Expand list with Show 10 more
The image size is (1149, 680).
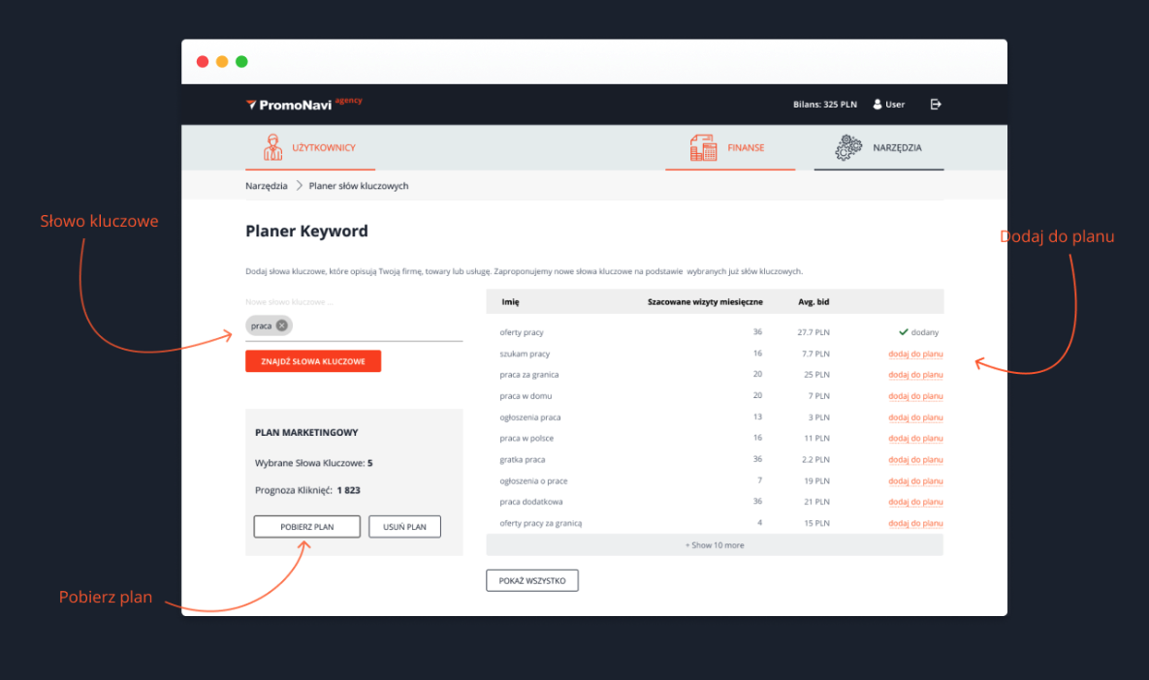click(715, 545)
